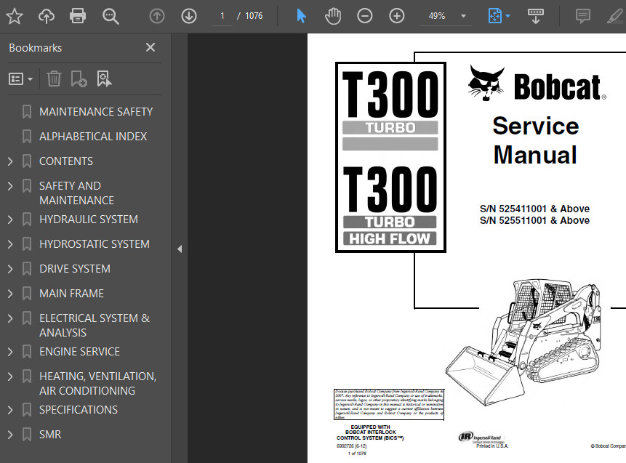Go to previous page arrow
The width and height of the screenshot is (626, 463).
pos(157,16)
